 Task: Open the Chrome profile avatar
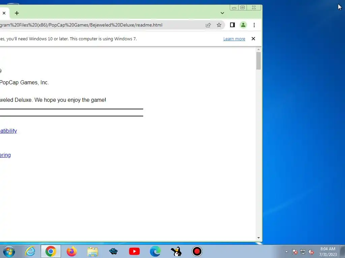(x=243, y=25)
